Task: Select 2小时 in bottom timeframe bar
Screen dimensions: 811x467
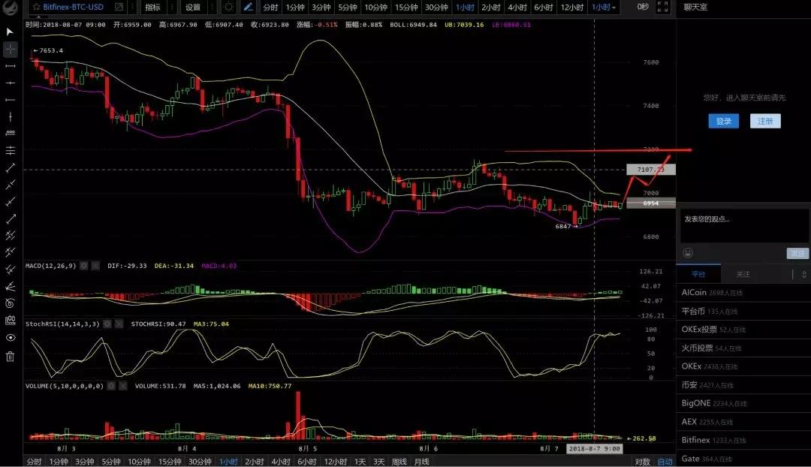Action: click(255, 462)
